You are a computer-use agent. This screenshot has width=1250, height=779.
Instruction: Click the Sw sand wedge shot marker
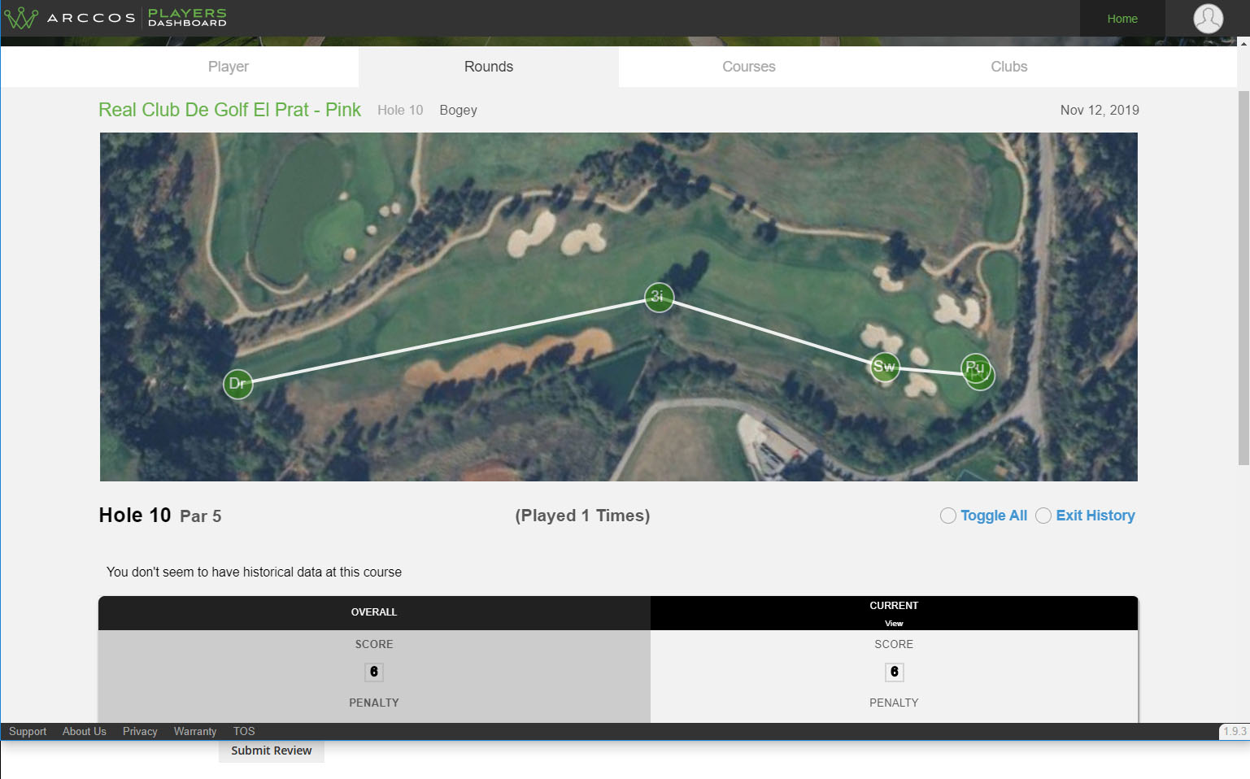(884, 367)
